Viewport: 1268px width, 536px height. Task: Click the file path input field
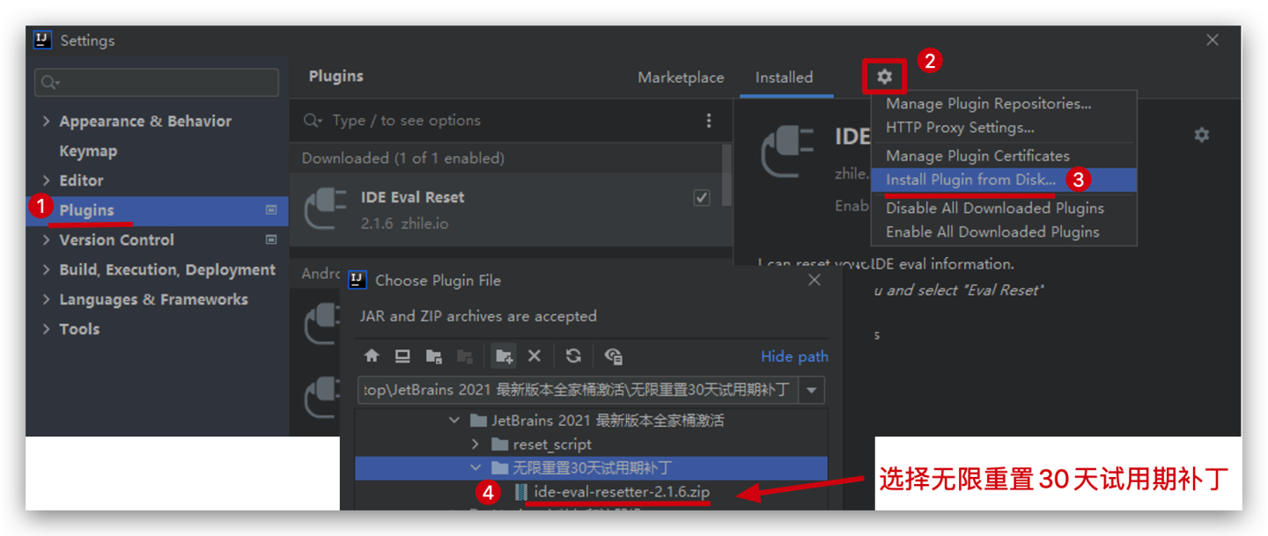point(579,390)
